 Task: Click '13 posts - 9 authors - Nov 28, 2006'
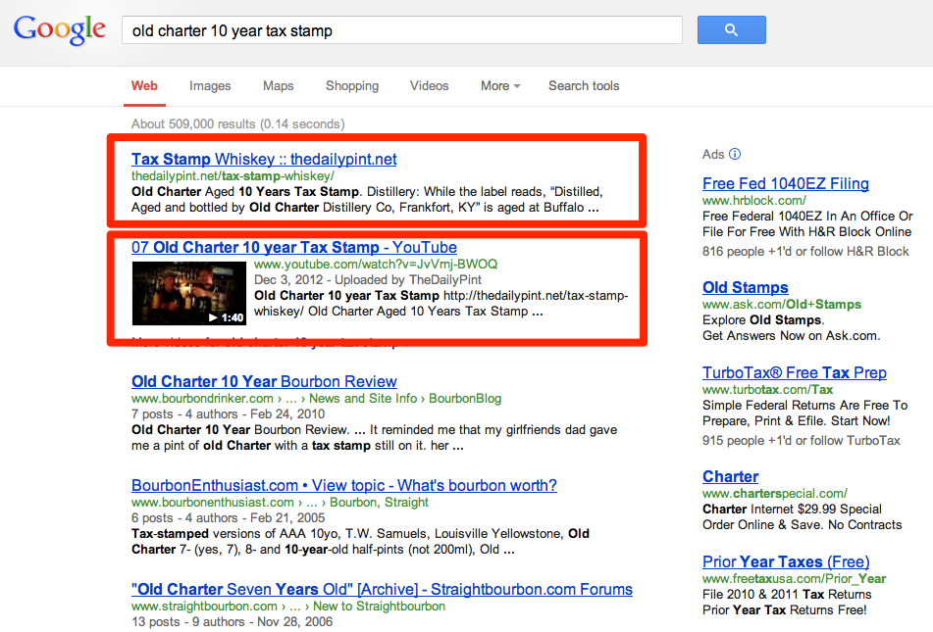[x=233, y=622]
